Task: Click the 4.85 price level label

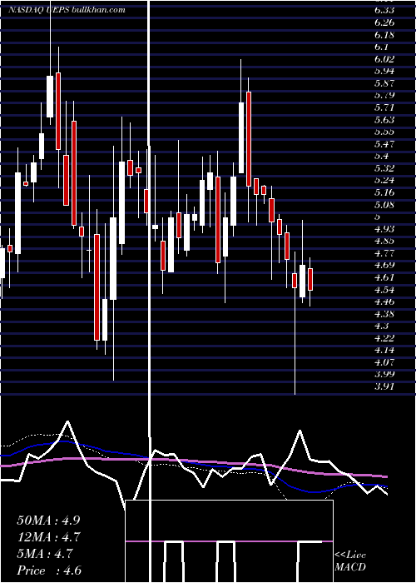Action: [x=384, y=241]
